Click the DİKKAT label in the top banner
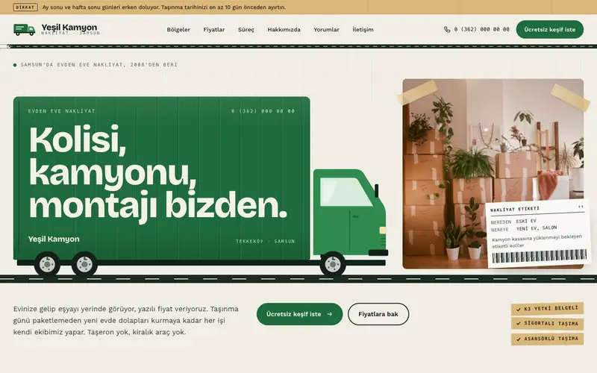 click(25, 7)
